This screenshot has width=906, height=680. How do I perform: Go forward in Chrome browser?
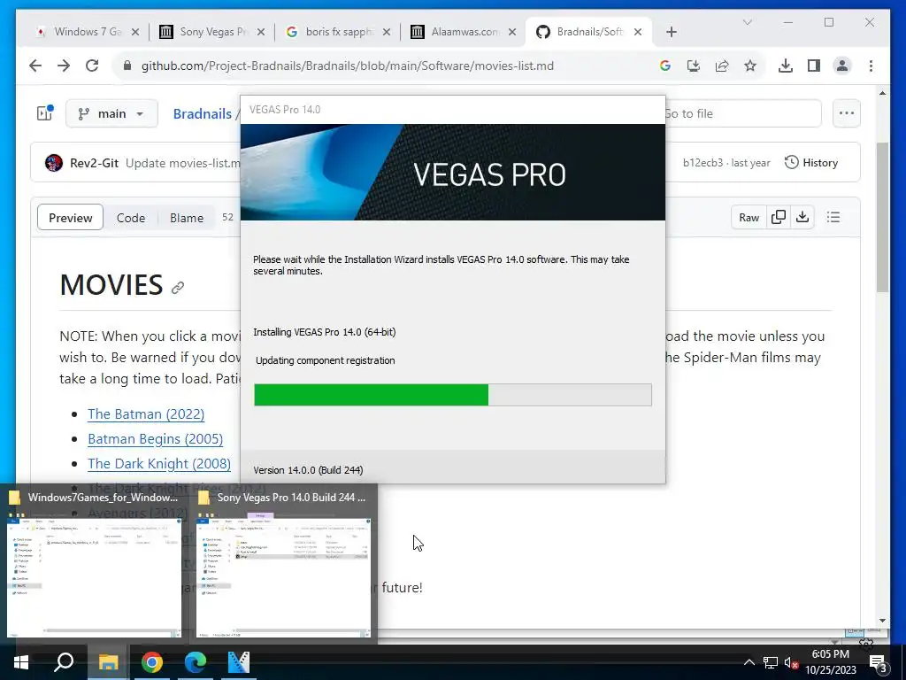coord(64,66)
